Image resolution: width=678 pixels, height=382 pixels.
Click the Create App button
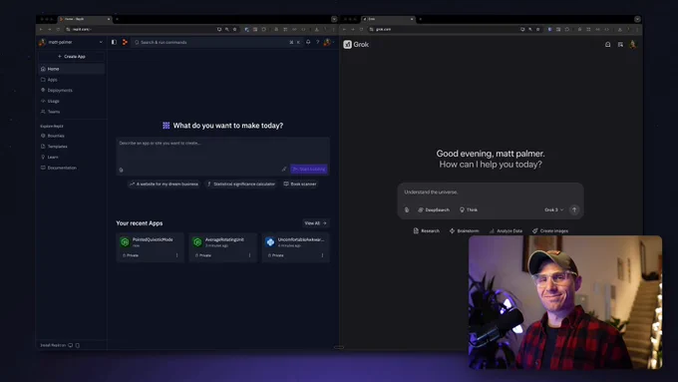(x=72, y=56)
